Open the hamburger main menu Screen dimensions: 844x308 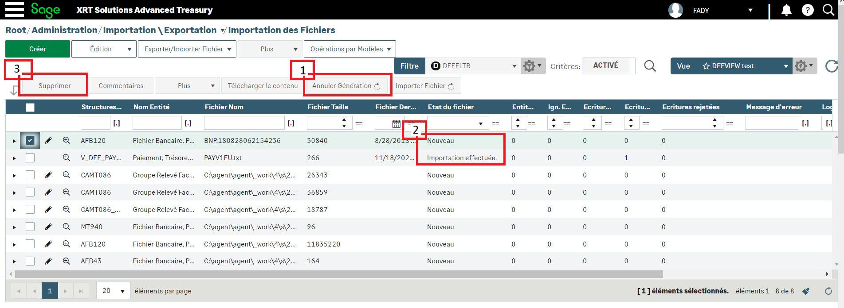(14, 9)
